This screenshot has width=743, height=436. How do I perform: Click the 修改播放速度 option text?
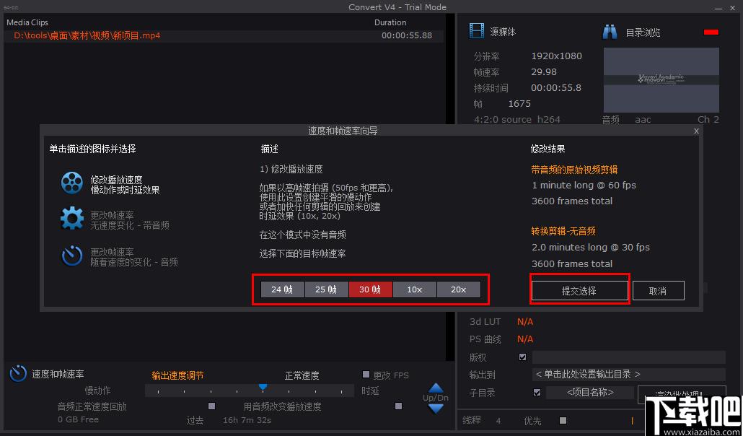coord(125,185)
